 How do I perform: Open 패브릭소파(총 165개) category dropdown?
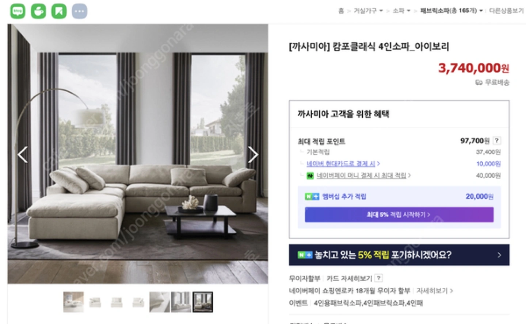(x=451, y=11)
